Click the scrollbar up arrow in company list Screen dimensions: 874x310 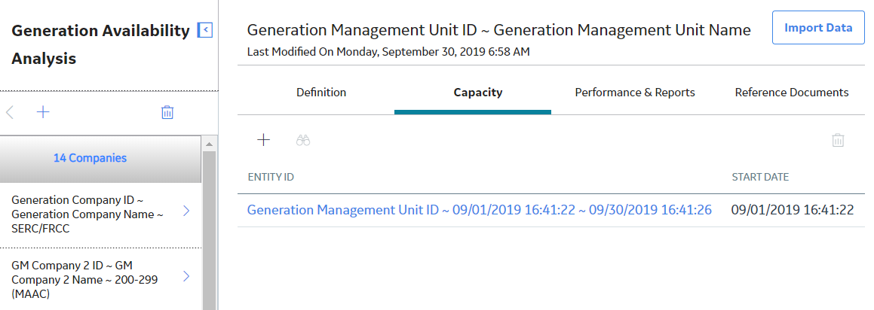(209, 144)
